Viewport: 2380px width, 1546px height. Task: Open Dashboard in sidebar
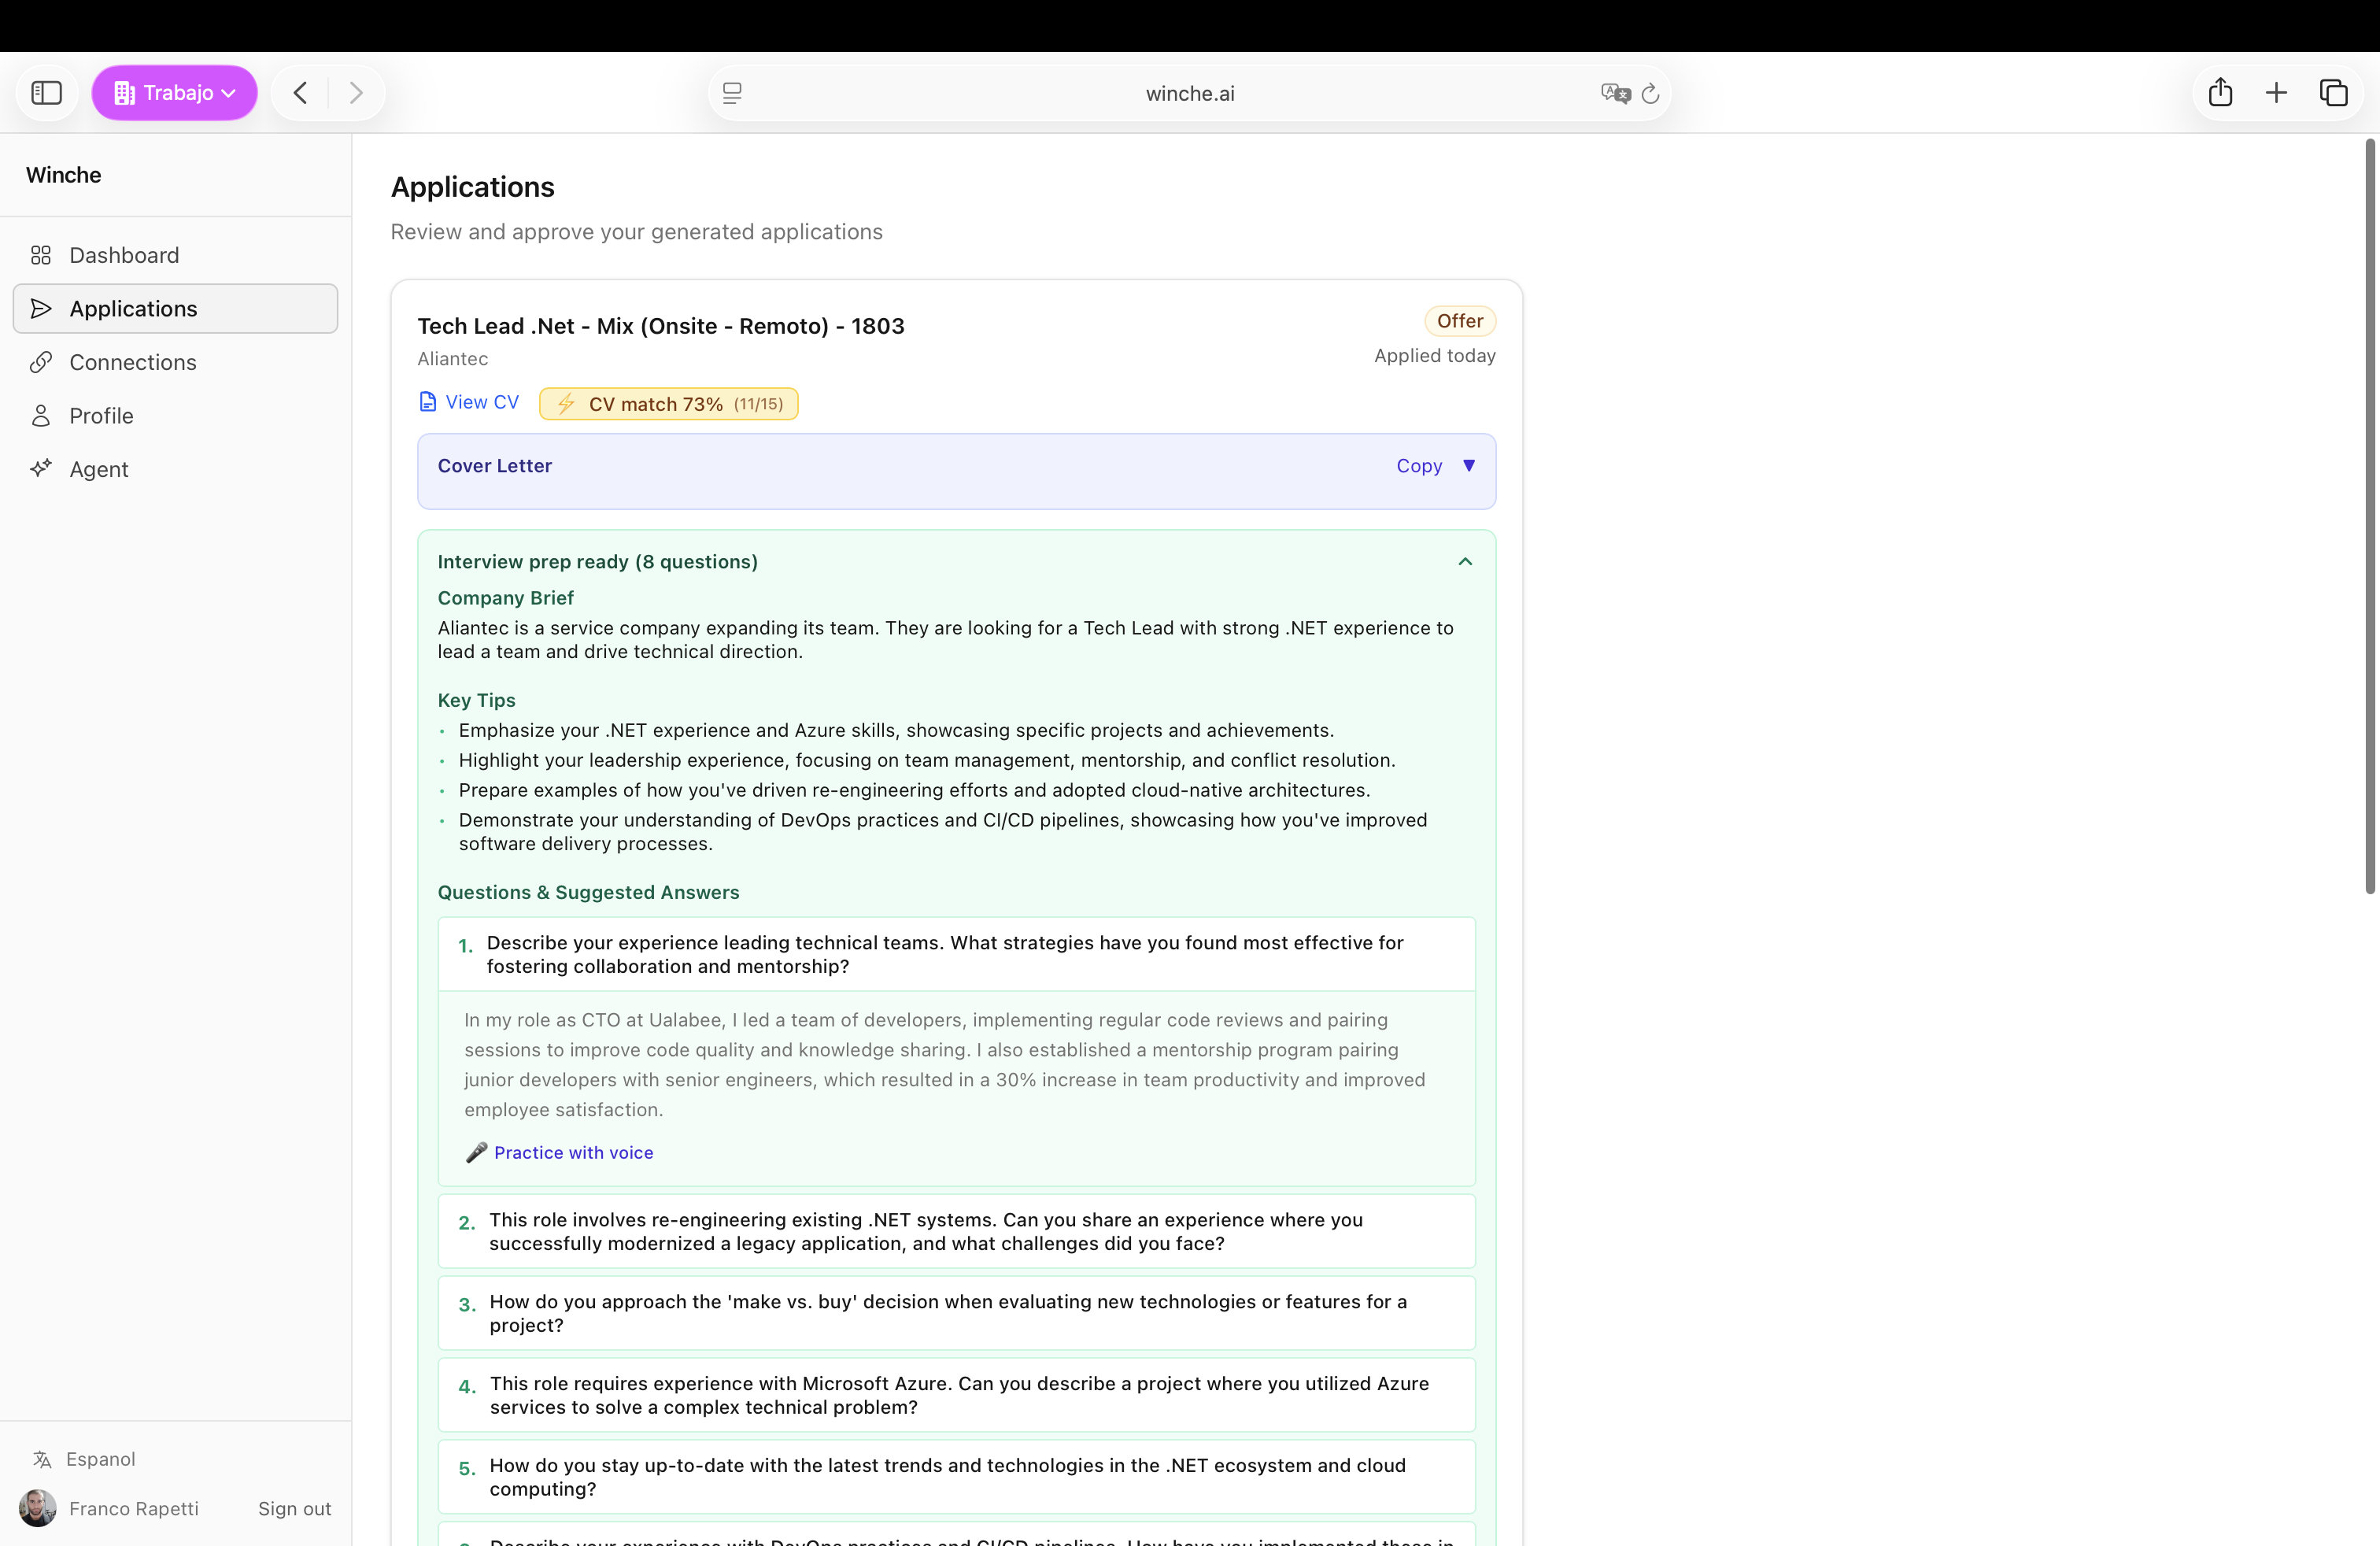175,255
